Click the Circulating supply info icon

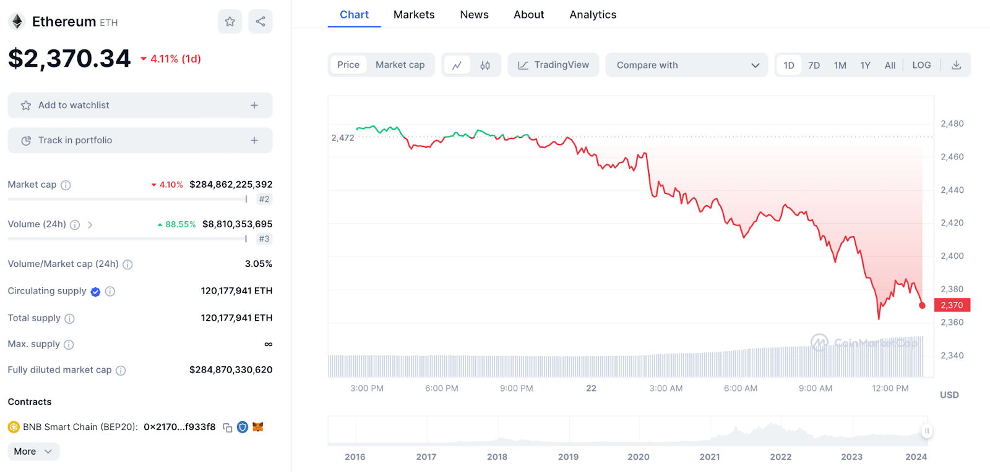coord(110,291)
